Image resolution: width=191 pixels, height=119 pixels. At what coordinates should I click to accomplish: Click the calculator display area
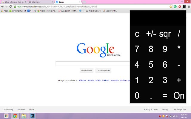pyautogui.click(x=158, y=18)
